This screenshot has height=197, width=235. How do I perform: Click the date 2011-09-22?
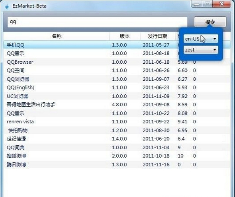pyautogui.click(x=156, y=122)
